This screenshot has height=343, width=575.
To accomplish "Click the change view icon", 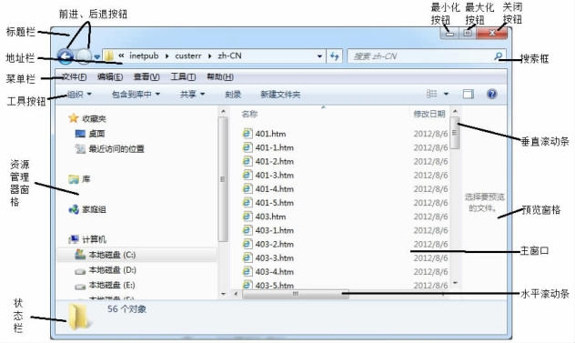I will pos(431,94).
